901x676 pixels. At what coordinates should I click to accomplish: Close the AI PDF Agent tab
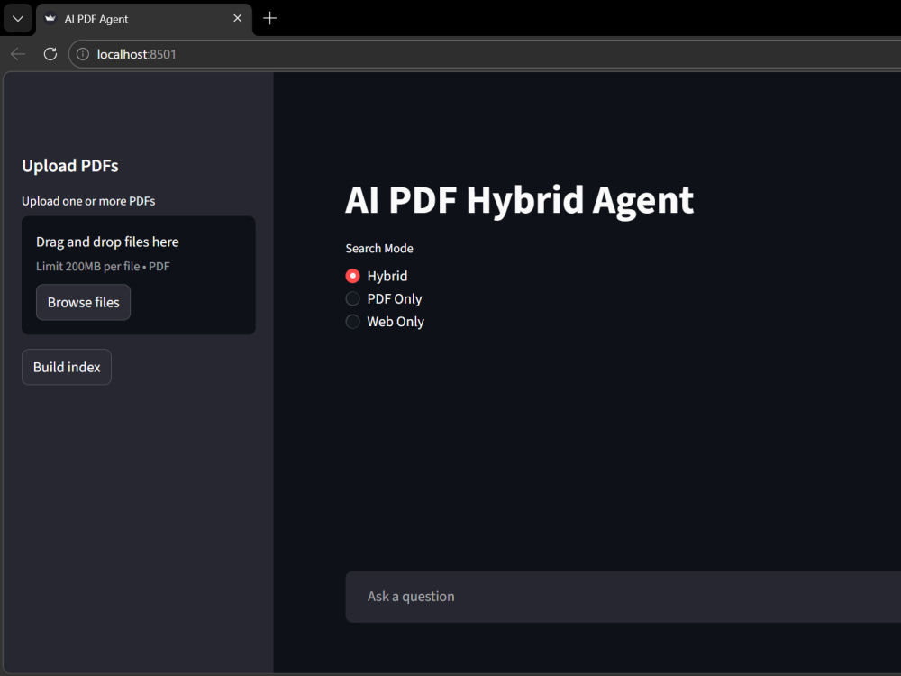tap(237, 18)
